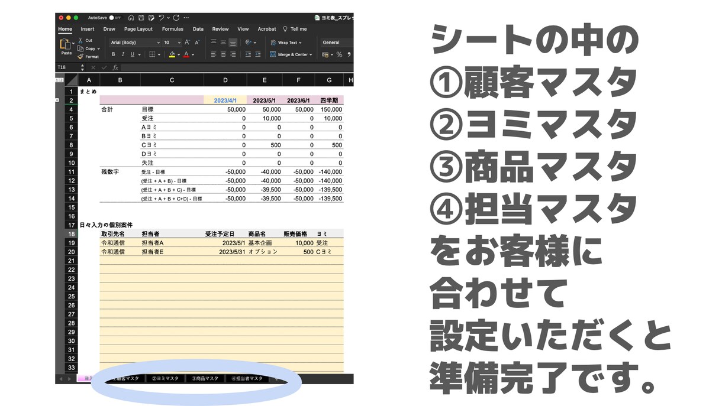The width and height of the screenshot is (722, 406).
Task: Switch to the Data ribbon tab
Action: click(x=198, y=29)
